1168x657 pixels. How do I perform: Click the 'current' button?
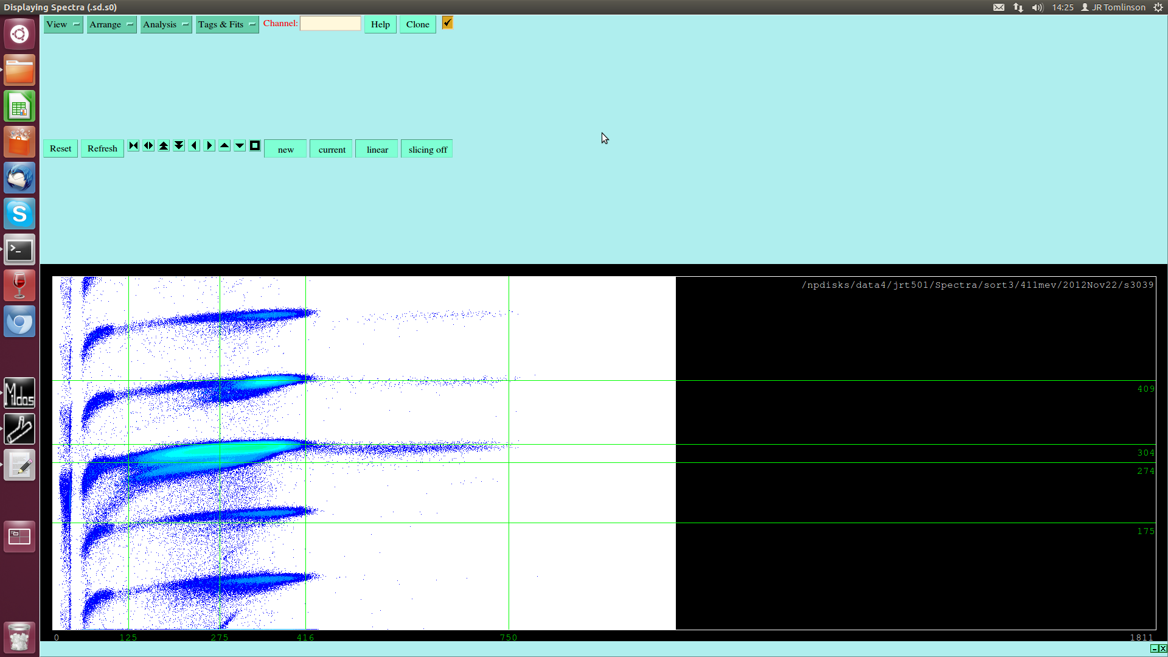(332, 149)
